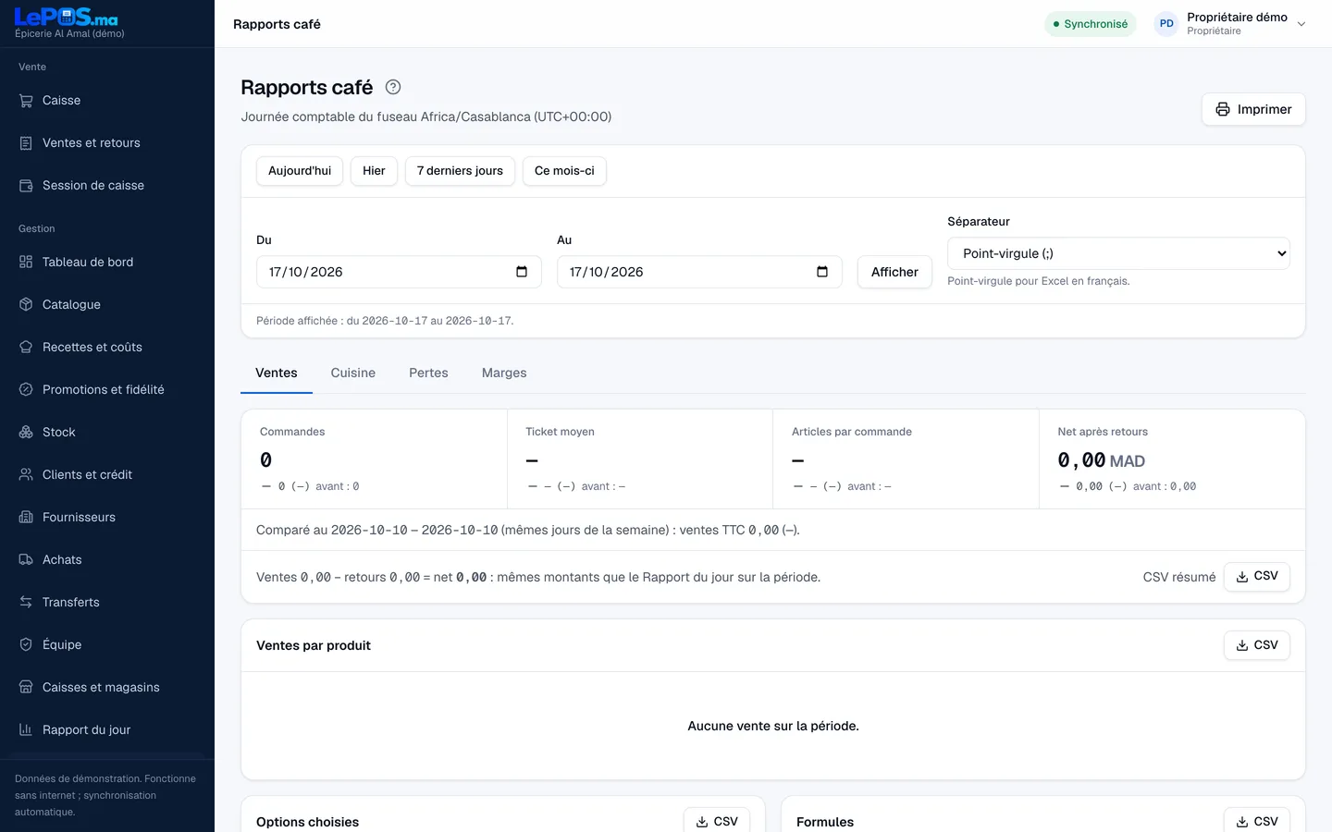Select the Ventes tab
Viewport: 1332px width, 832px height.
point(277,373)
